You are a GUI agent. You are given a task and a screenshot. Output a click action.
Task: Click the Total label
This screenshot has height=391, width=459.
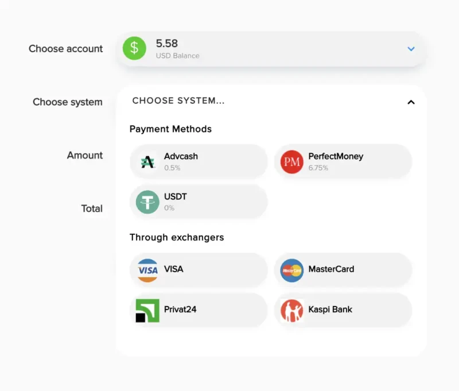tap(92, 208)
